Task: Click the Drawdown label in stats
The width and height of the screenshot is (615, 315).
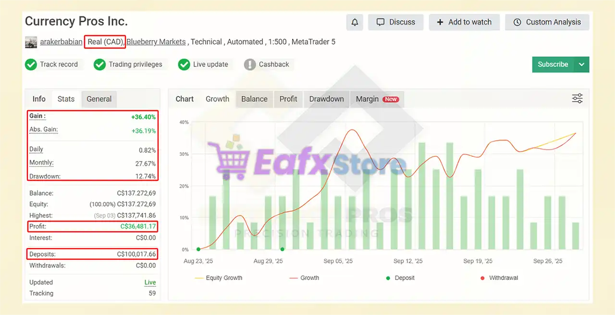Action: tap(45, 176)
